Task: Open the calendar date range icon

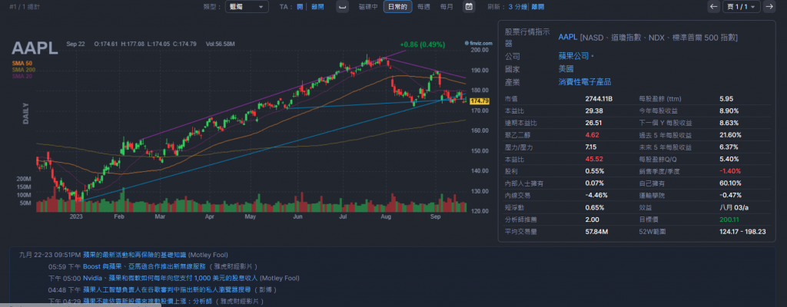Action: point(468,6)
